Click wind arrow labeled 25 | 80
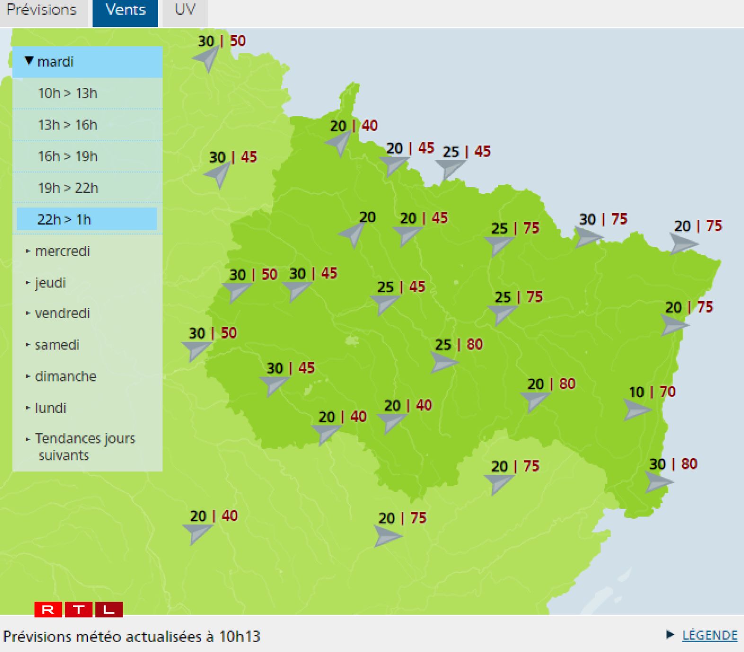 coord(443,363)
